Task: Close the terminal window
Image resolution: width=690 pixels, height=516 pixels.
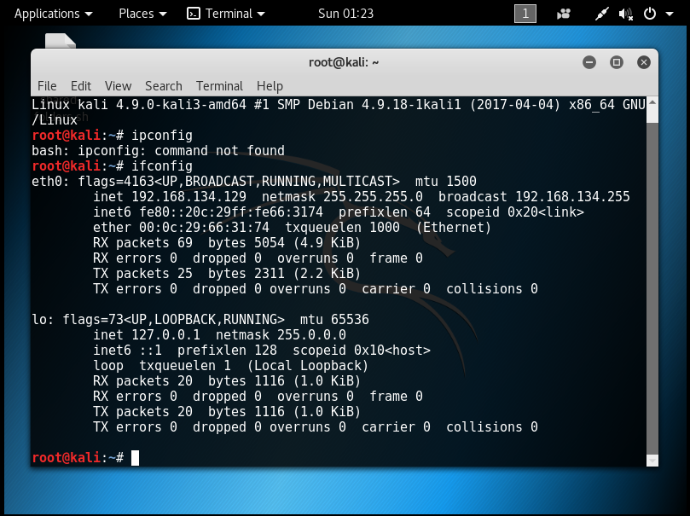Action: [x=644, y=62]
